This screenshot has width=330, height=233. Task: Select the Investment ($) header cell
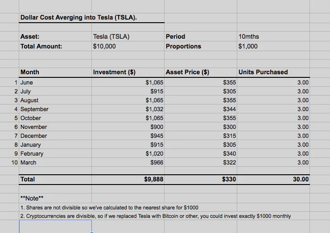[x=128, y=72]
